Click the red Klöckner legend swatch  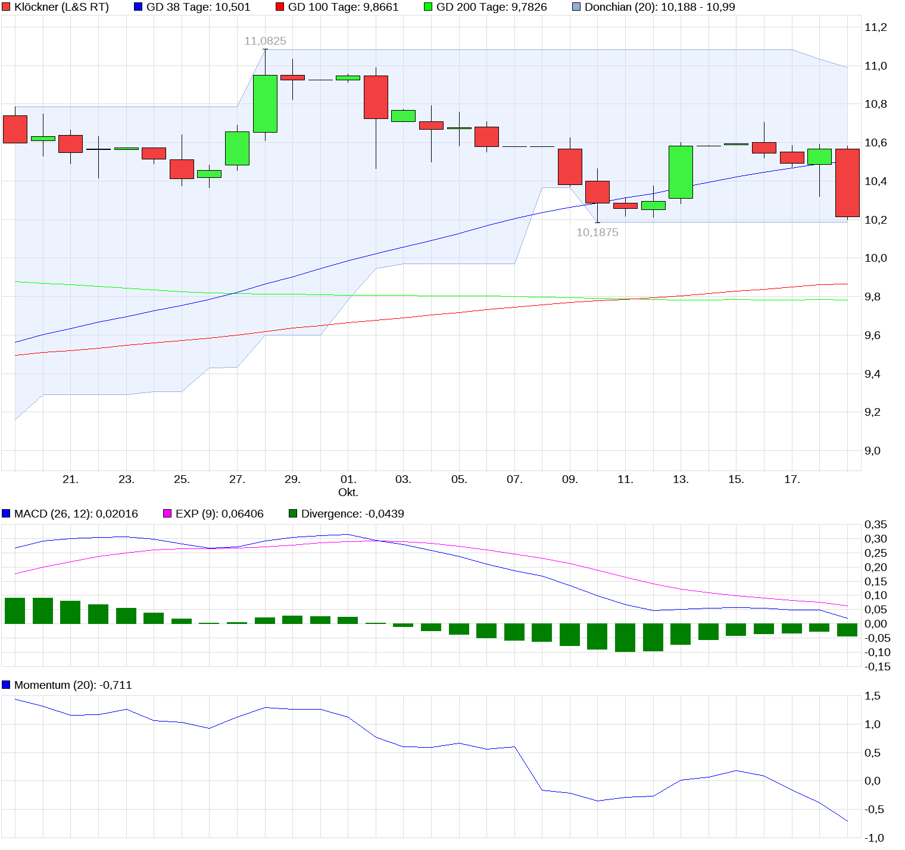[7, 7]
